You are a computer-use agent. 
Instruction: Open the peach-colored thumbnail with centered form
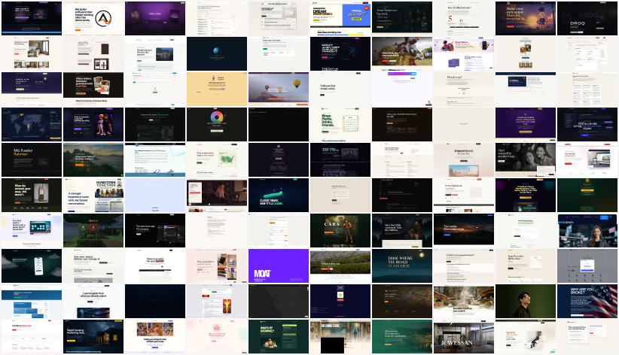(217, 89)
